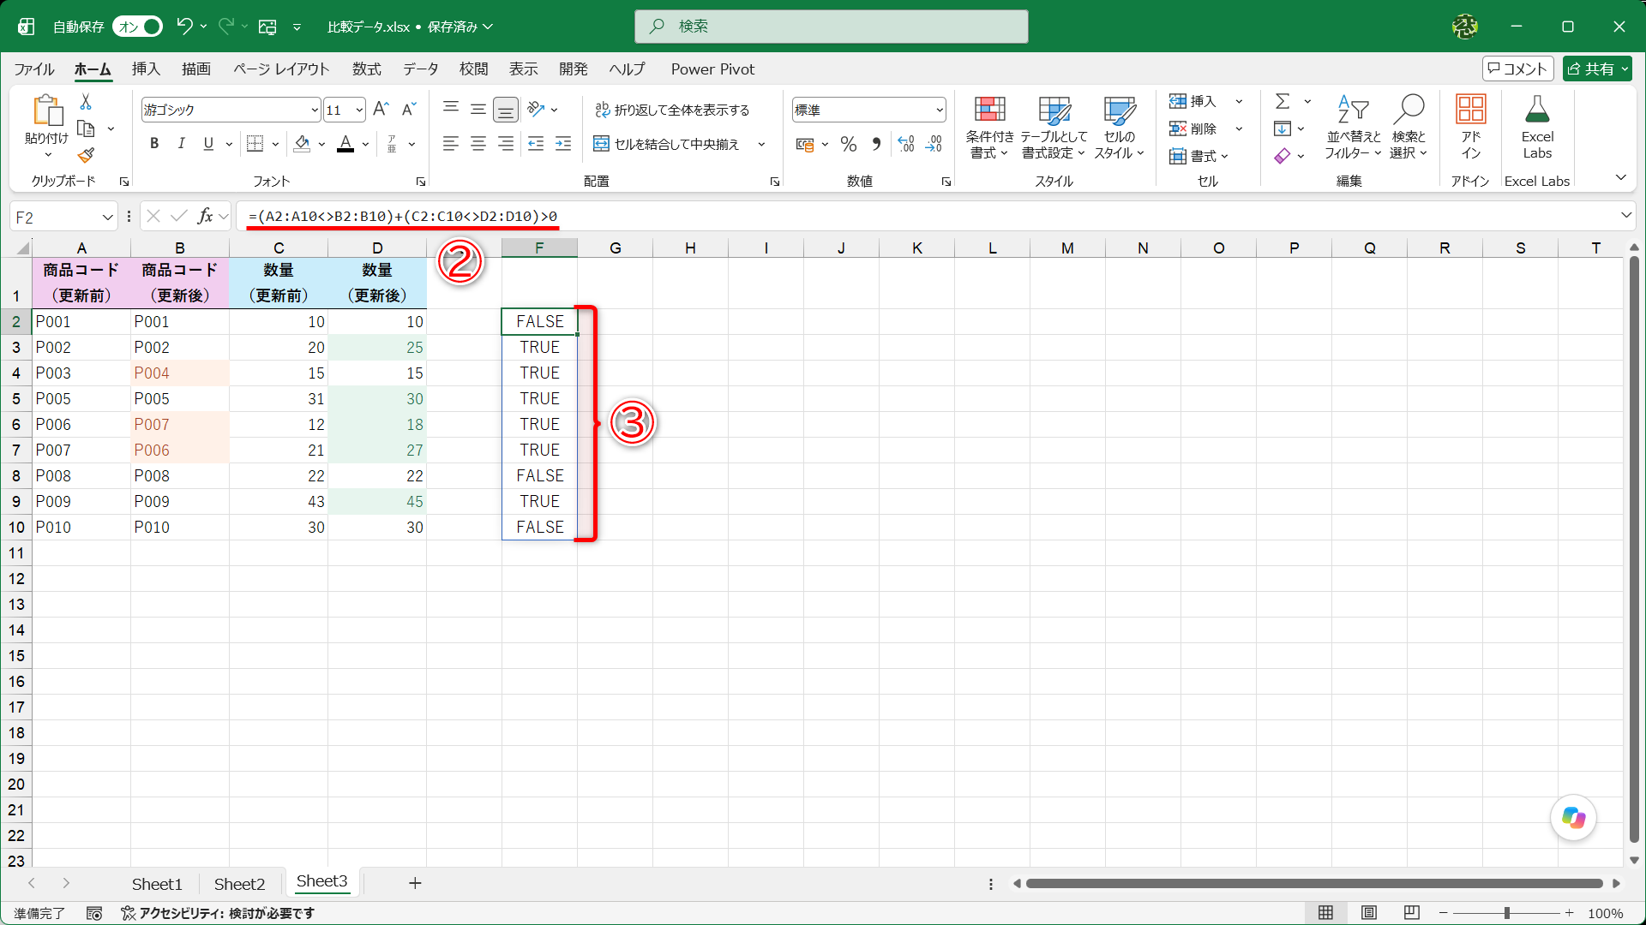
Task: Click the Borders icon
Action: (x=255, y=144)
